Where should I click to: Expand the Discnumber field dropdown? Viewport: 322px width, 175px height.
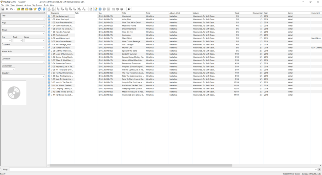tap(13, 69)
